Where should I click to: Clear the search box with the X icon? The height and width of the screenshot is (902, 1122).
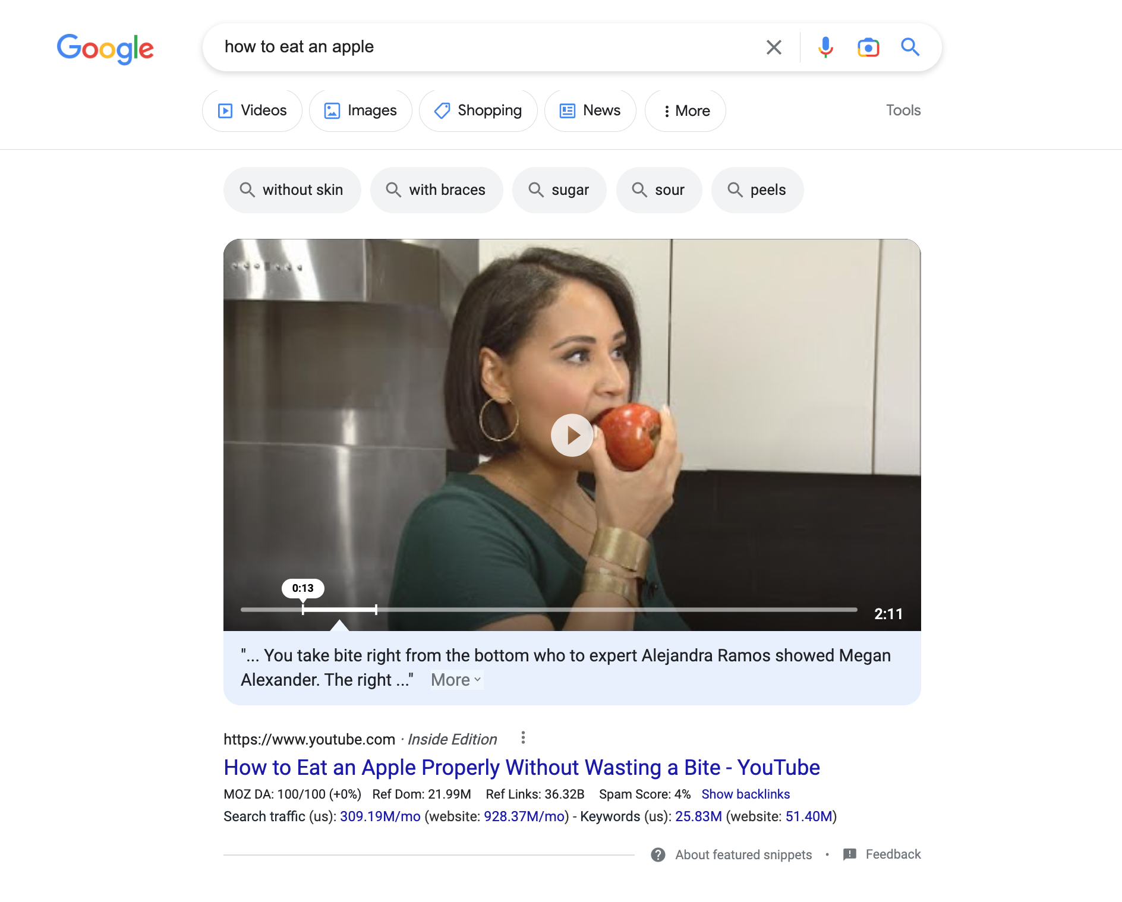click(773, 47)
